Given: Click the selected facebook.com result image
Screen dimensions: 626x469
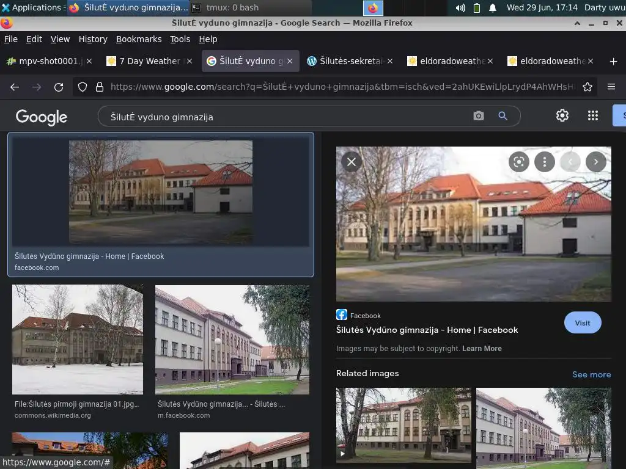Looking at the screenshot, I should point(161,192).
